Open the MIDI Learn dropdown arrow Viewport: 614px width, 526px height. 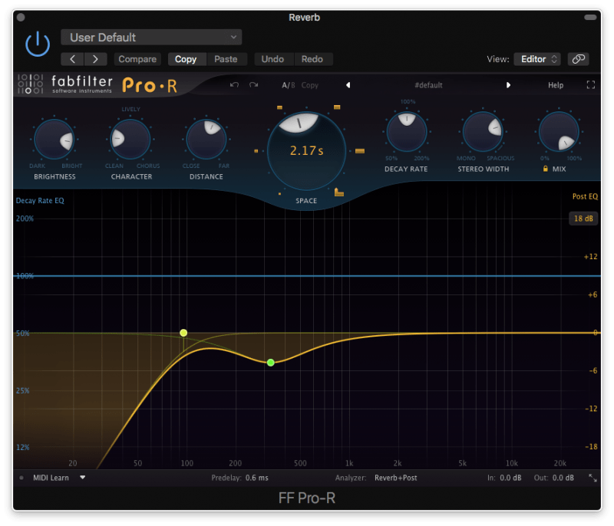point(83,478)
